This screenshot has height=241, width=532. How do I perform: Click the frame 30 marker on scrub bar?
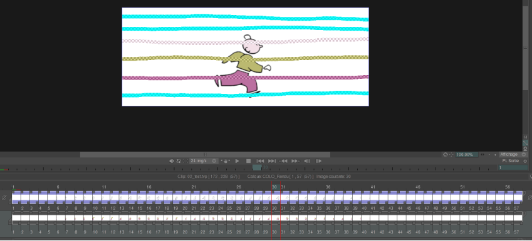coord(257,167)
